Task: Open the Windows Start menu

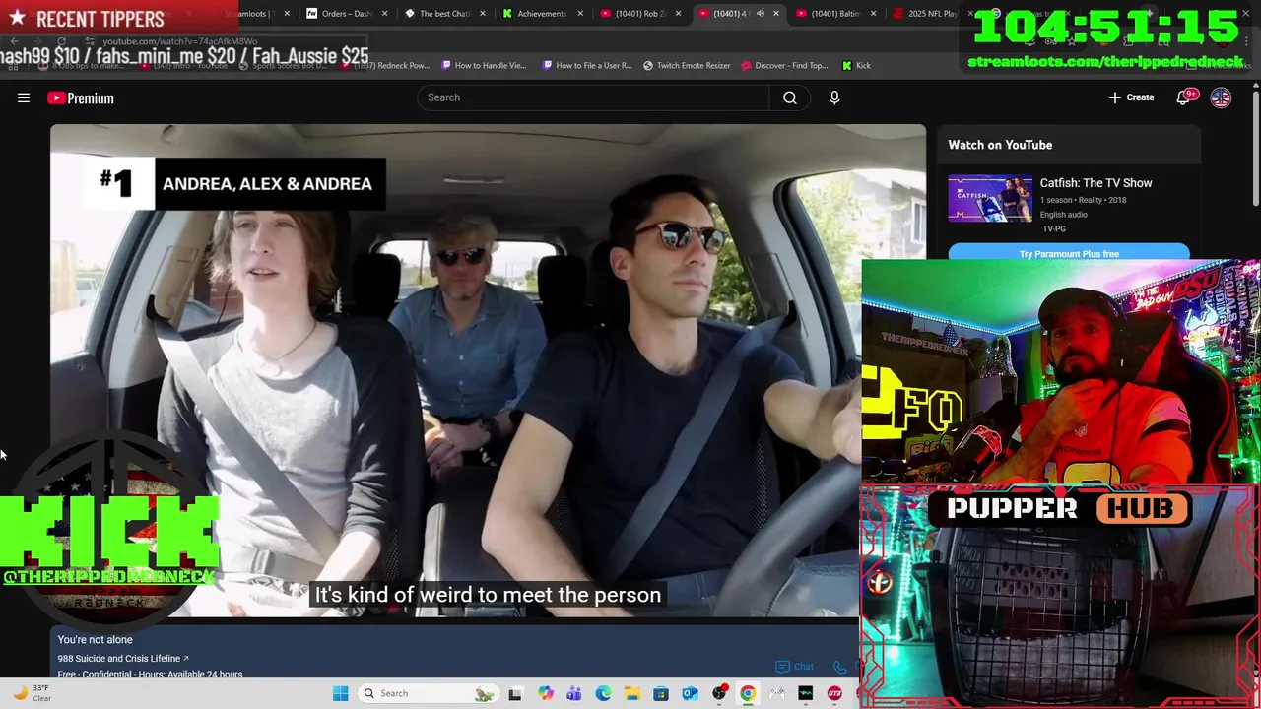Action: point(340,693)
